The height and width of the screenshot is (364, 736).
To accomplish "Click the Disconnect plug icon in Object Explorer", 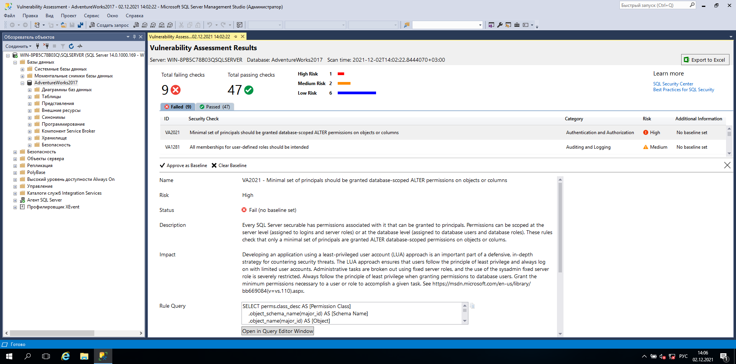I will [46, 46].
